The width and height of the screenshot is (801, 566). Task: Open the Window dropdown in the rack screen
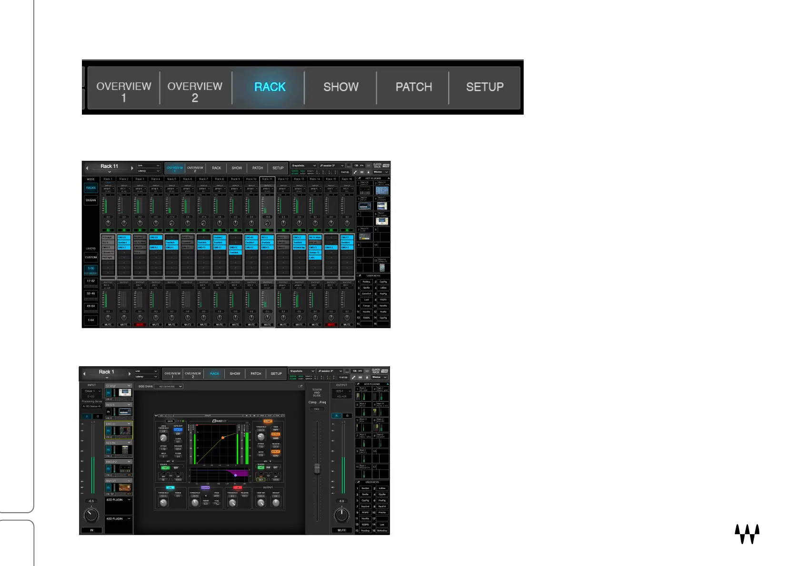(x=380, y=377)
